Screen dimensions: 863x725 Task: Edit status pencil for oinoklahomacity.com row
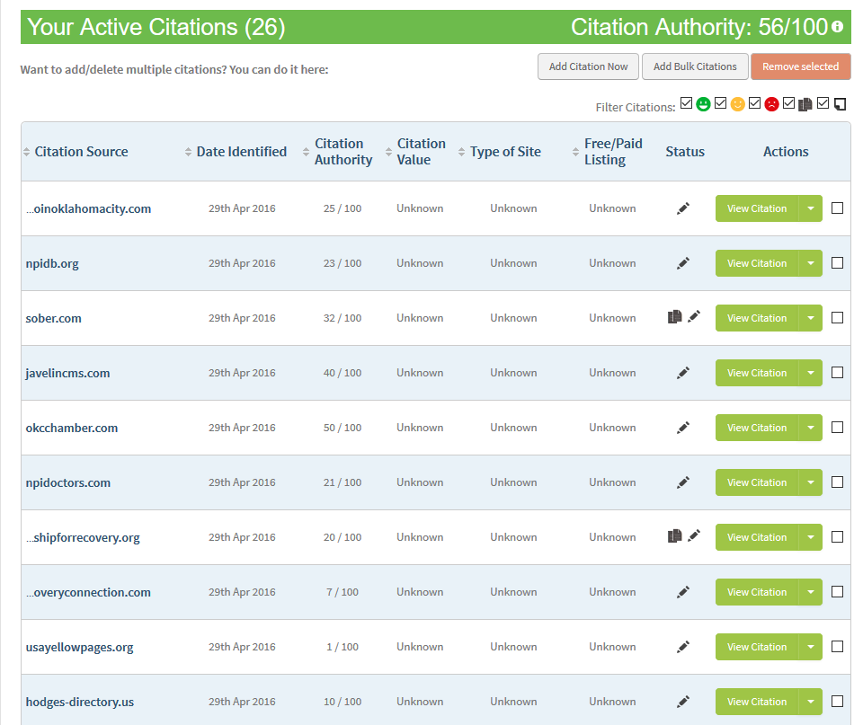pos(683,208)
